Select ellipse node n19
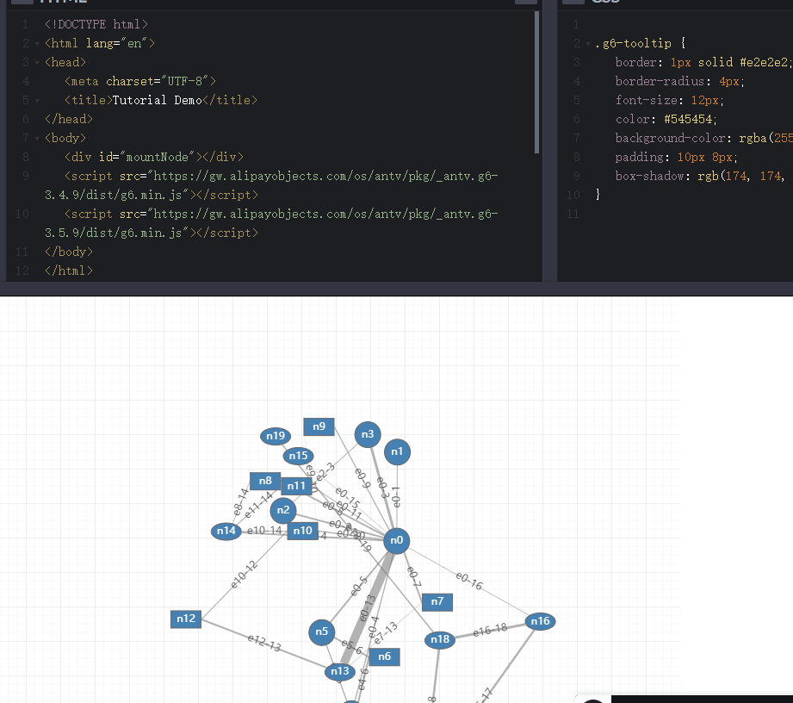The height and width of the screenshot is (703, 793). (276, 436)
